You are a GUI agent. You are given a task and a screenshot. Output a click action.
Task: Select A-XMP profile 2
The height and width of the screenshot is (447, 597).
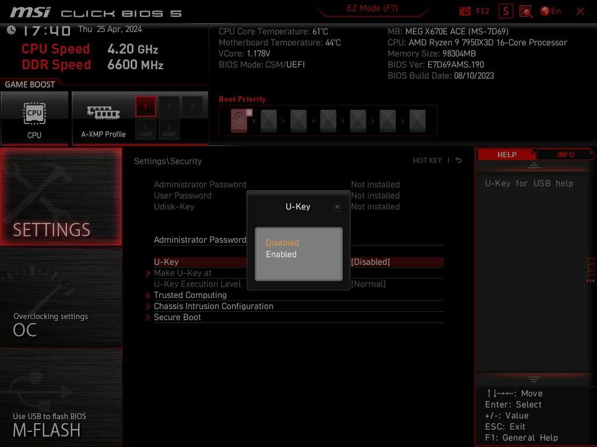[x=168, y=107]
